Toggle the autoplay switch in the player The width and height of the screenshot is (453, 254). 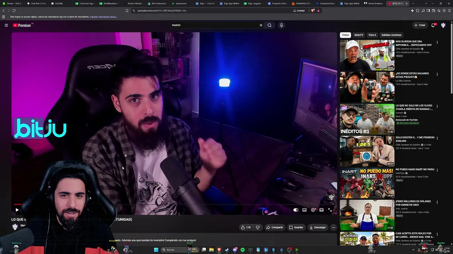coord(296,210)
